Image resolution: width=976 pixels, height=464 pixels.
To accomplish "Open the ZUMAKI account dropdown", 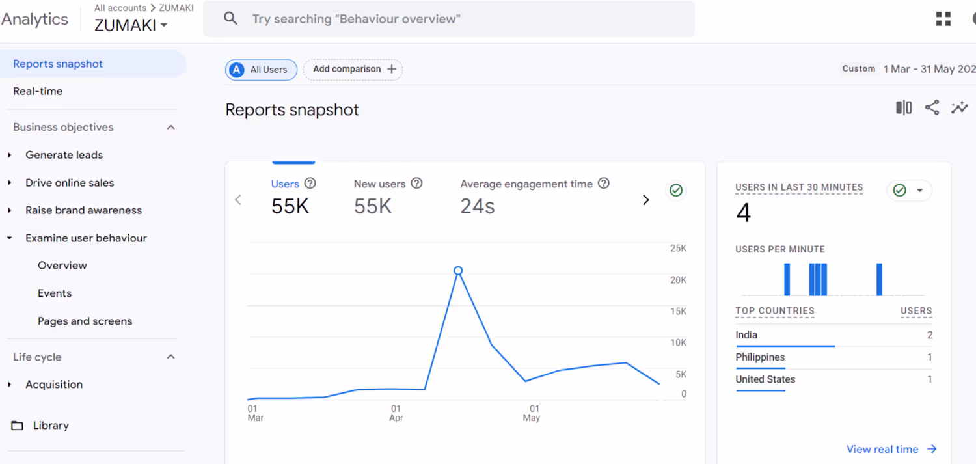I will tap(131, 25).
